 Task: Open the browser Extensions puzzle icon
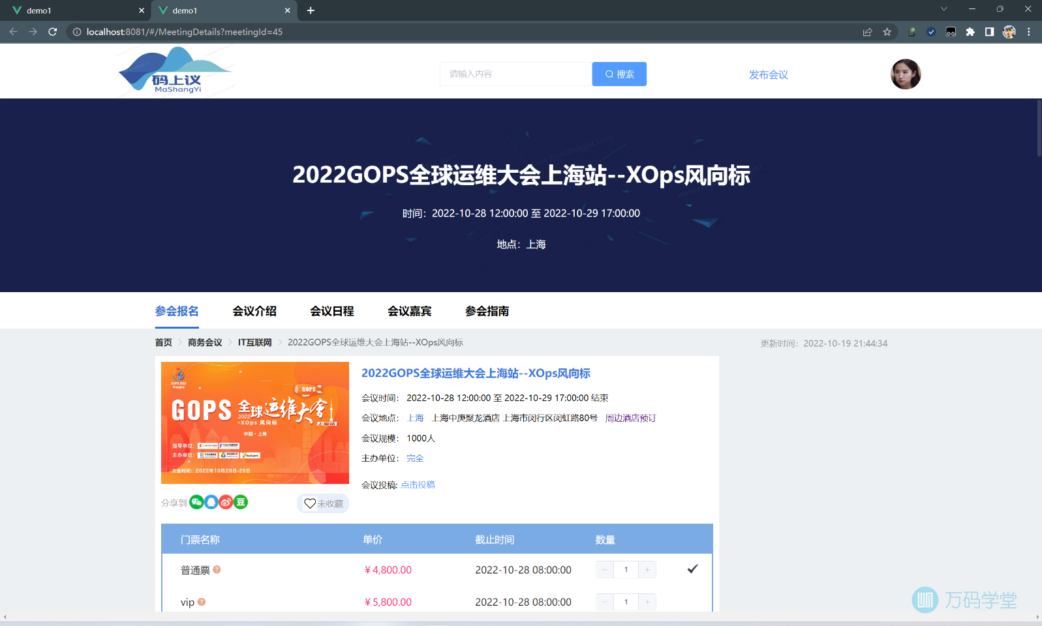click(970, 32)
